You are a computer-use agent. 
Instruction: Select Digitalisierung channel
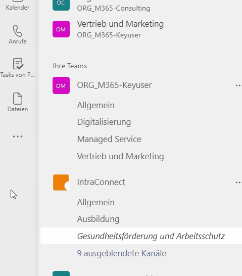[104, 122]
